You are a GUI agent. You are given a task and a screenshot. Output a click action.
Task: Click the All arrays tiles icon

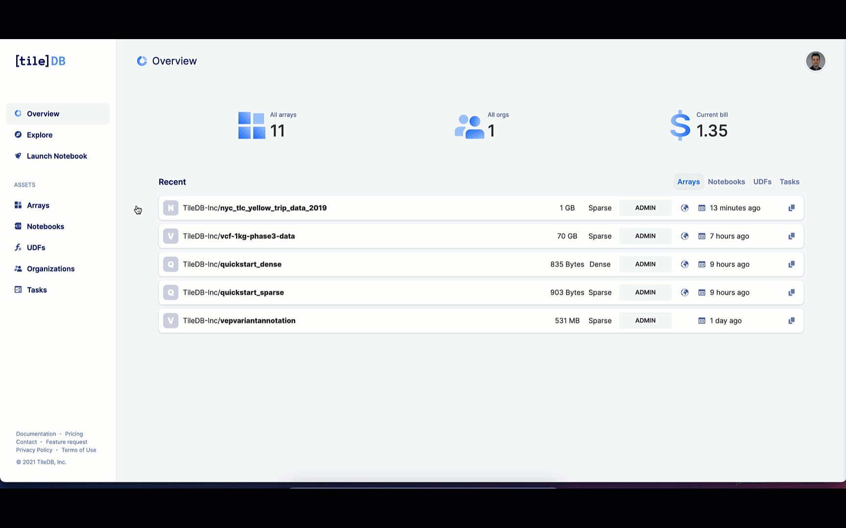[x=252, y=126]
